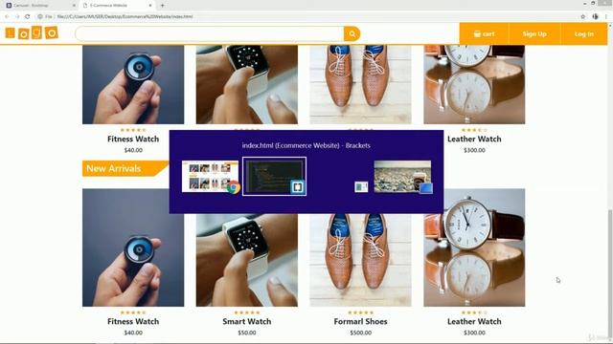Switch to the Carousel Bootstrap tab
This screenshot has width=613, height=344.
(x=39, y=6)
